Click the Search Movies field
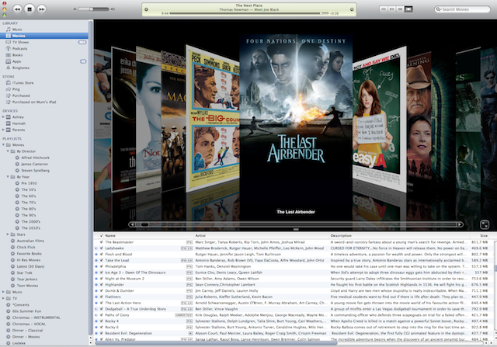 pos(462,9)
